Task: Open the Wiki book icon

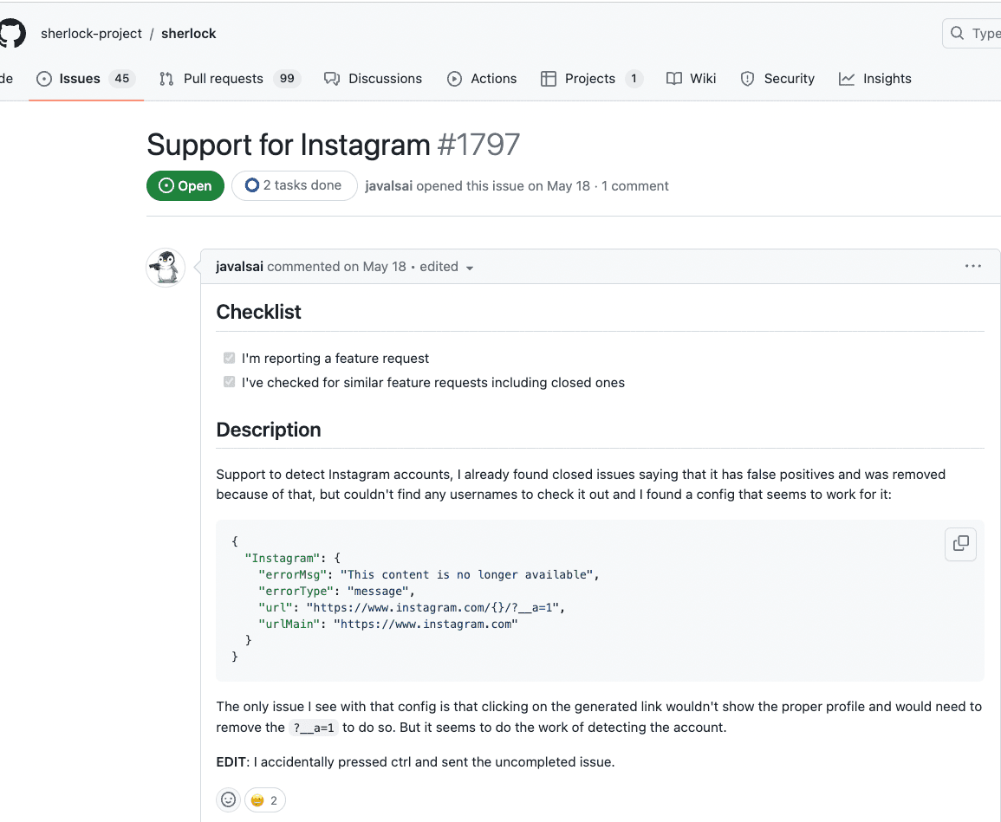Action: pos(674,78)
